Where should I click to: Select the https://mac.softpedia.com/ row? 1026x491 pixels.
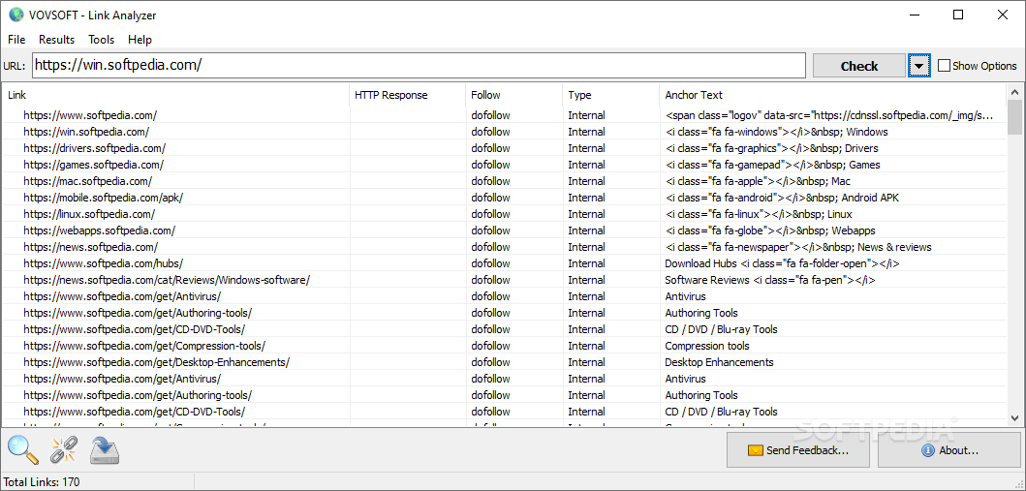pos(504,181)
